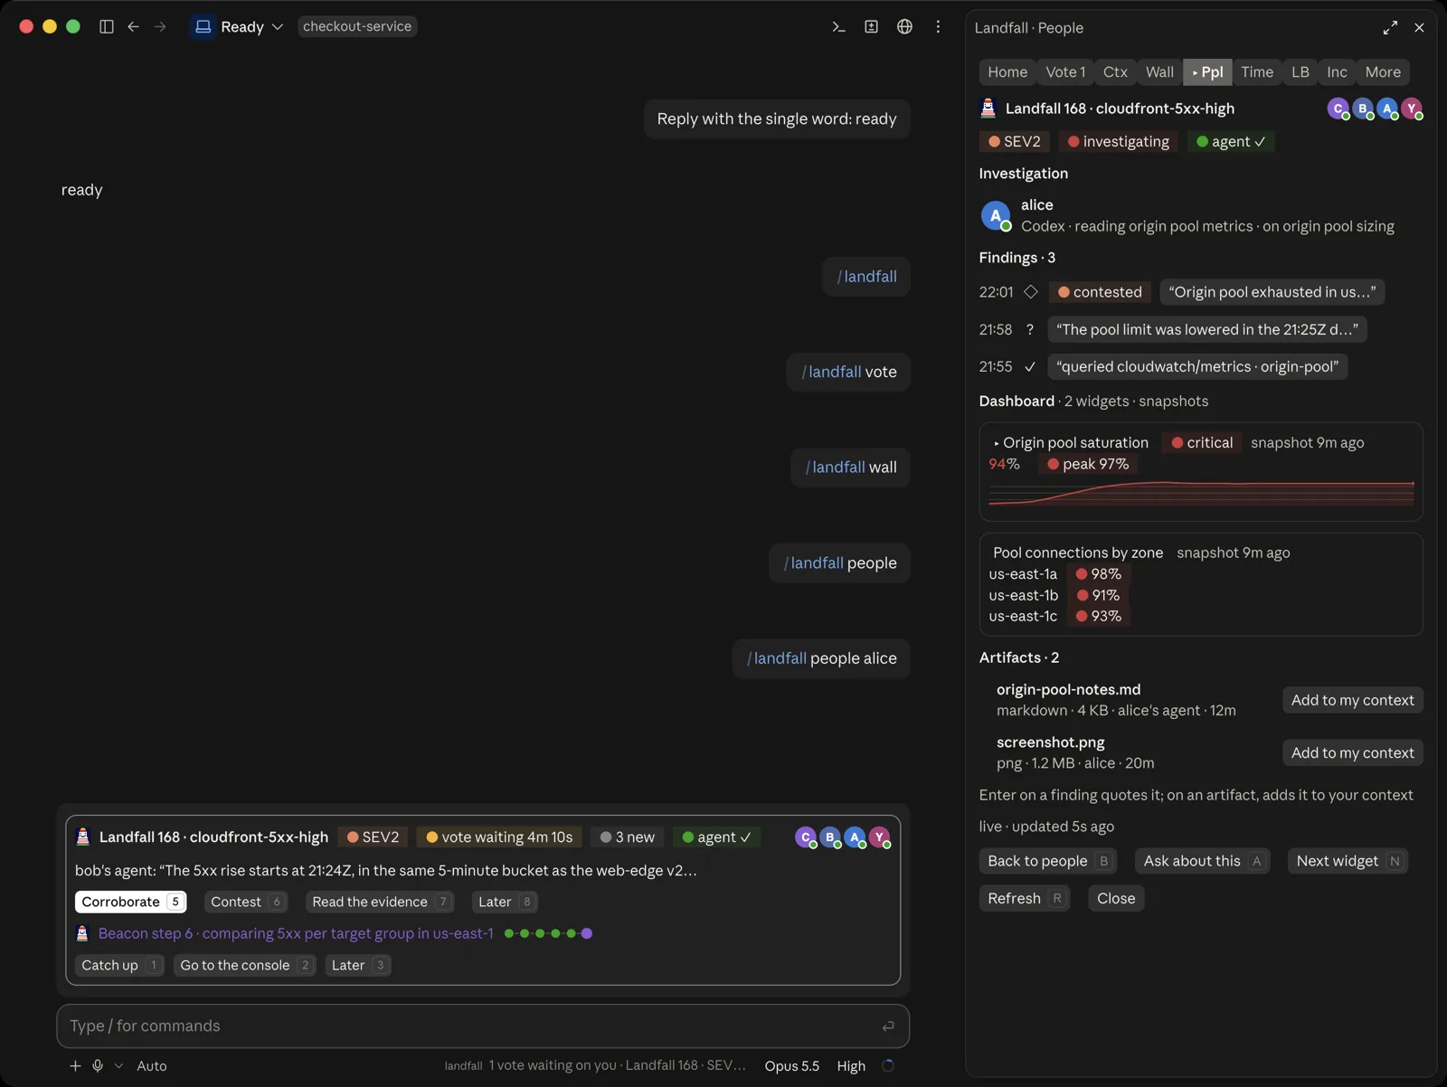Switch to the Home tab

[1007, 72]
